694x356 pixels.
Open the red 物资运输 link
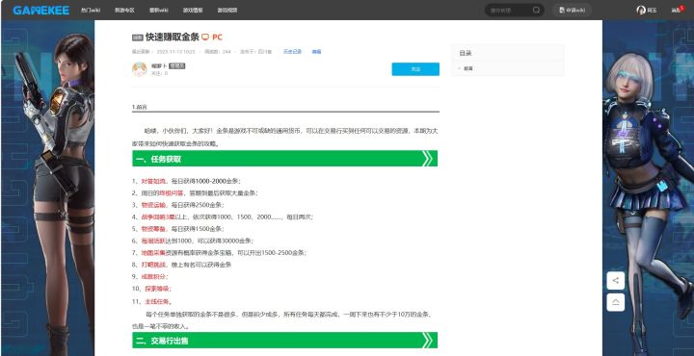pos(153,205)
